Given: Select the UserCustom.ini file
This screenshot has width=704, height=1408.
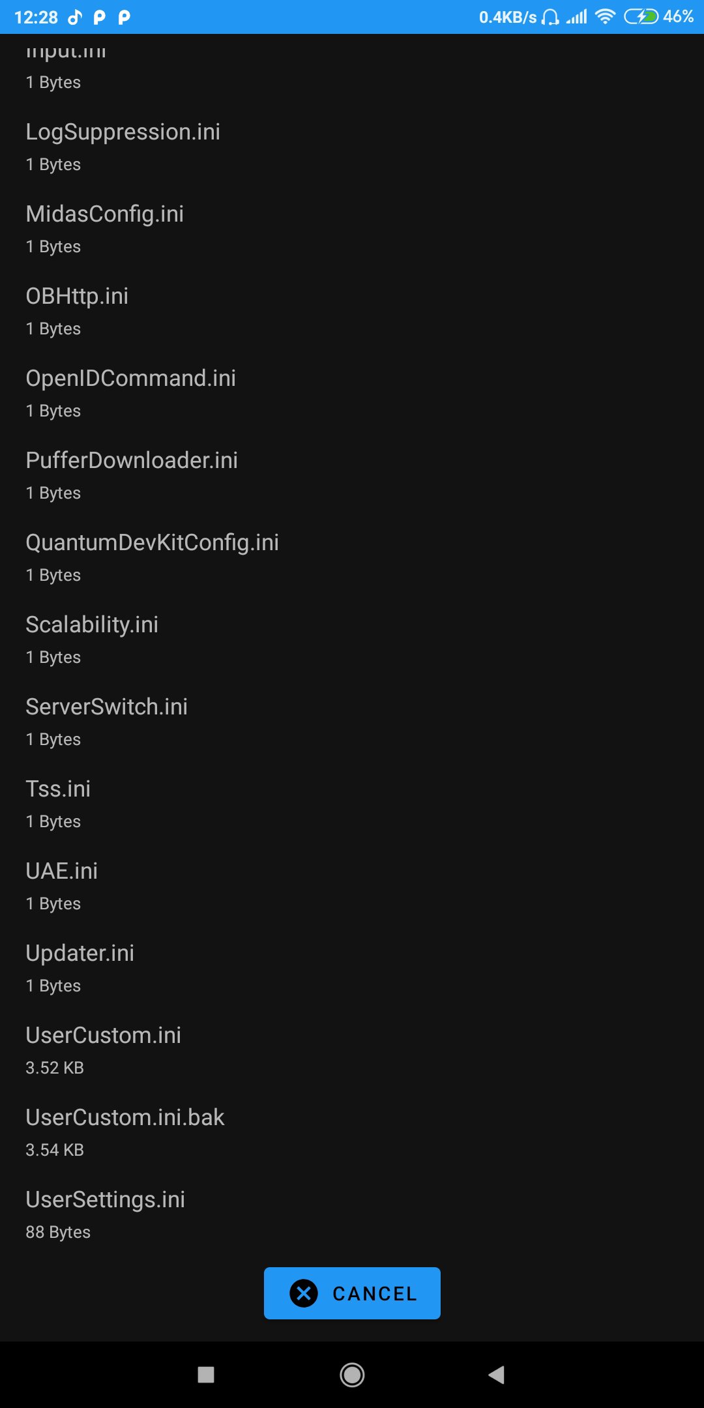Looking at the screenshot, I should (x=104, y=1049).
